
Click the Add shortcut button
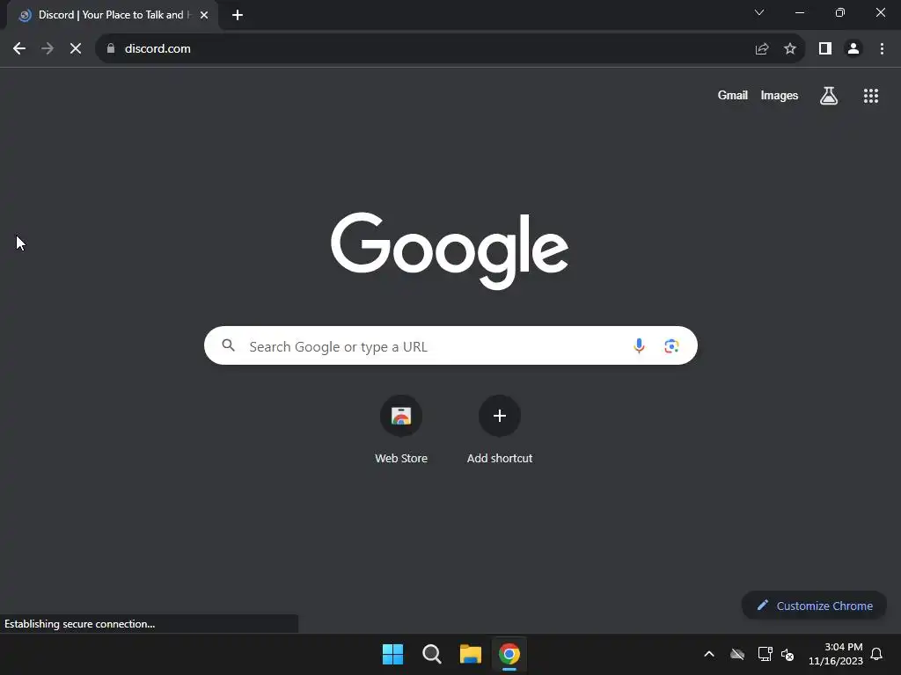[x=500, y=429]
